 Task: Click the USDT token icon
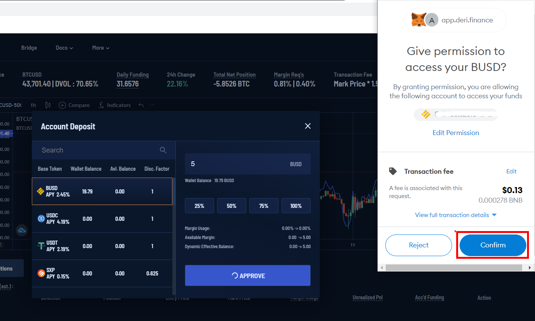click(x=41, y=246)
